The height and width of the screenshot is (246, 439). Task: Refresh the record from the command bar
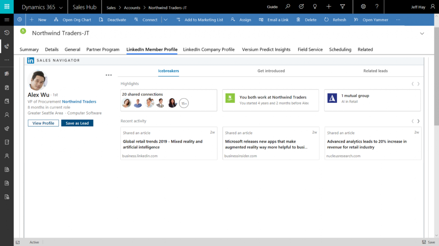[x=335, y=20]
